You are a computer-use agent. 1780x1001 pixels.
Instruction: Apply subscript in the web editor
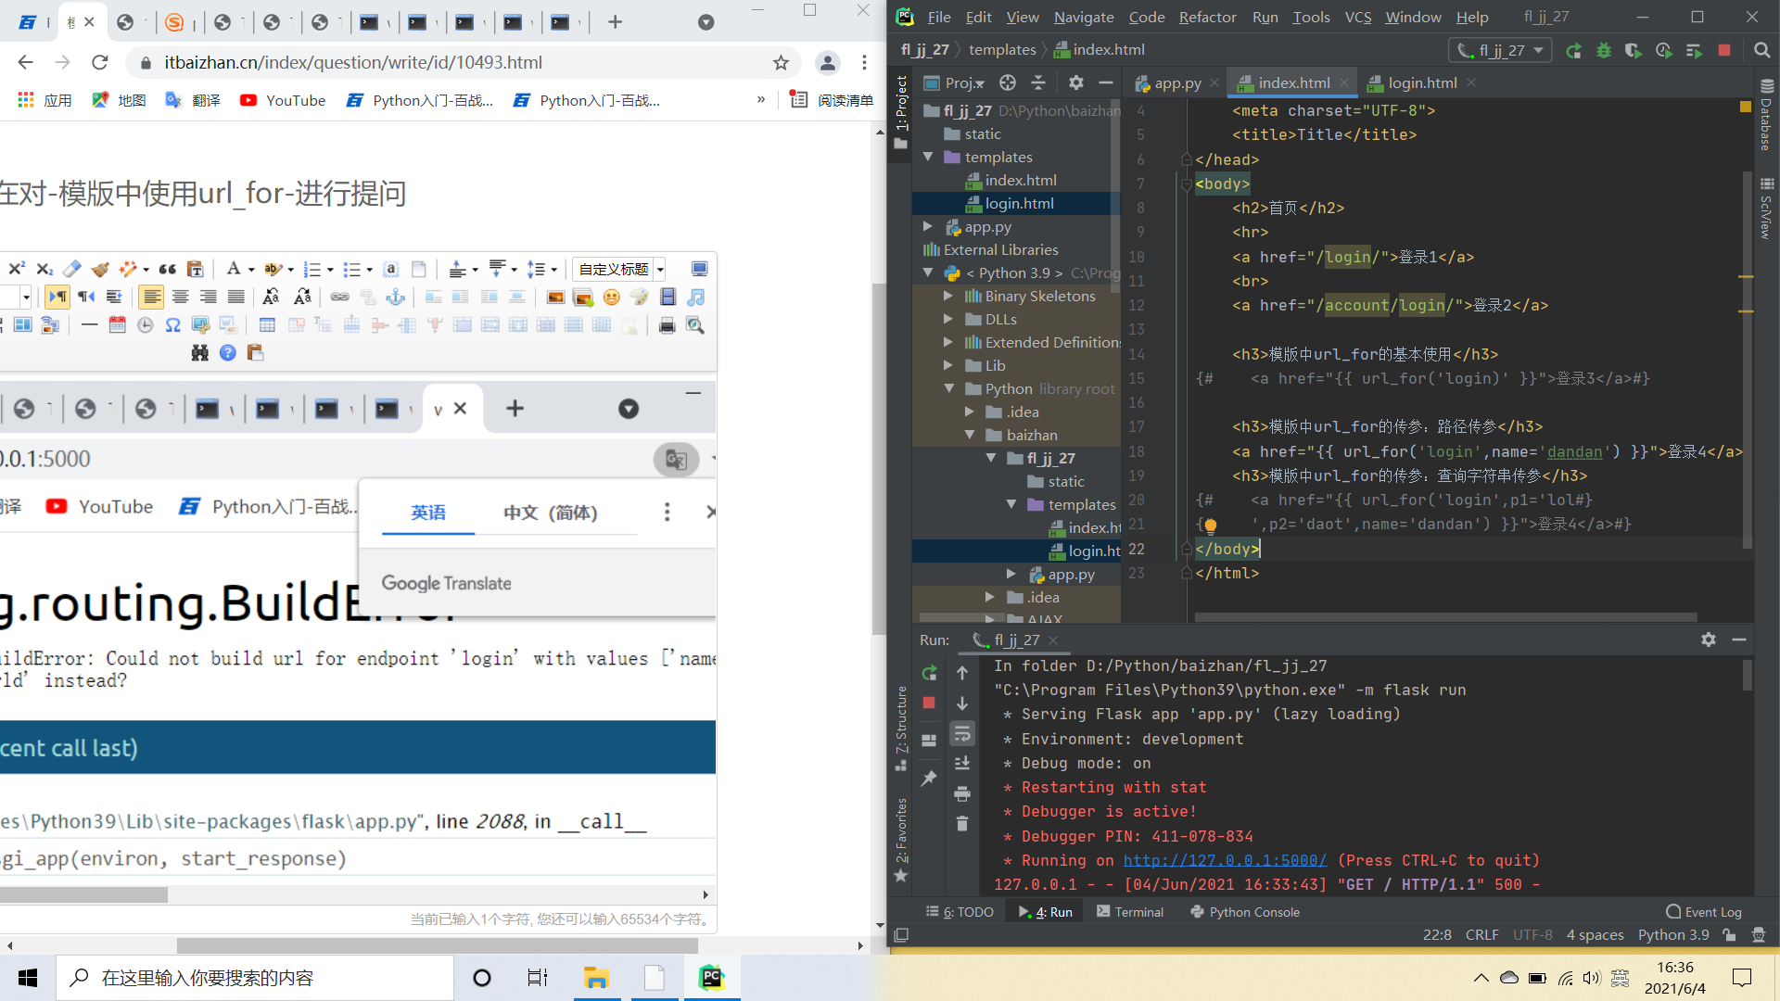pyautogui.click(x=44, y=269)
